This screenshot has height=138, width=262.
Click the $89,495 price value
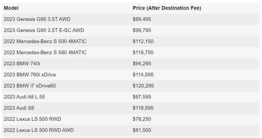tap(142, 19)
